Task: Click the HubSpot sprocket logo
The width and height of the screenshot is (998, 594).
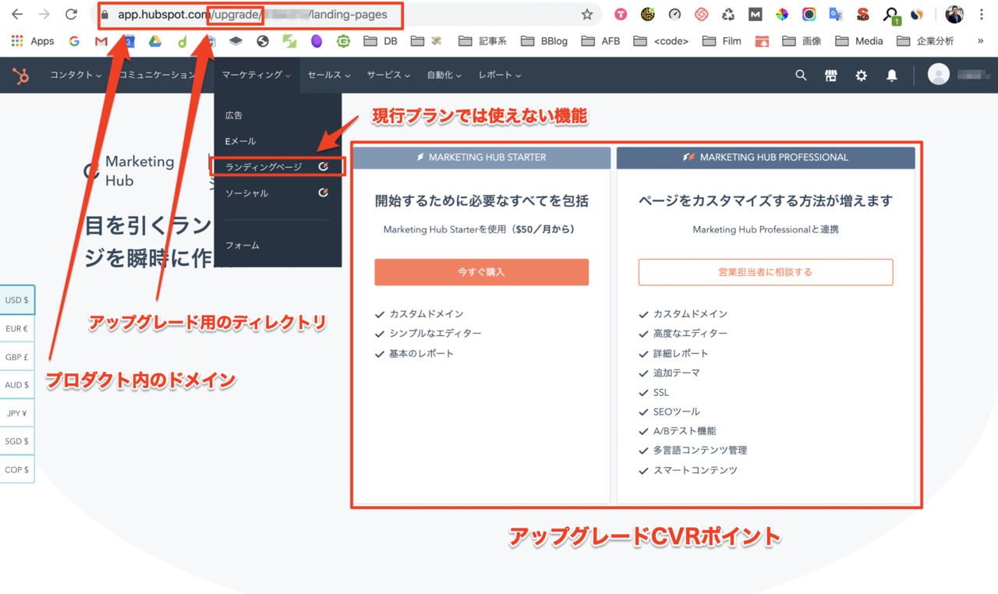Action: tap(21, 76)
